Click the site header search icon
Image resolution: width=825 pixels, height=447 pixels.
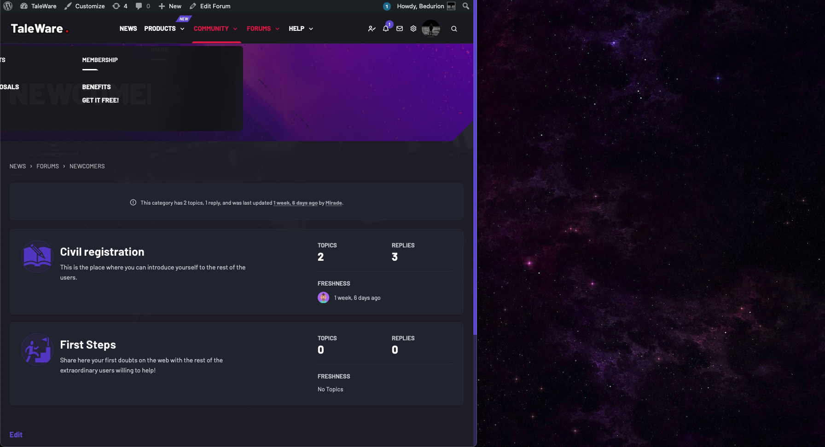[454, 29]
